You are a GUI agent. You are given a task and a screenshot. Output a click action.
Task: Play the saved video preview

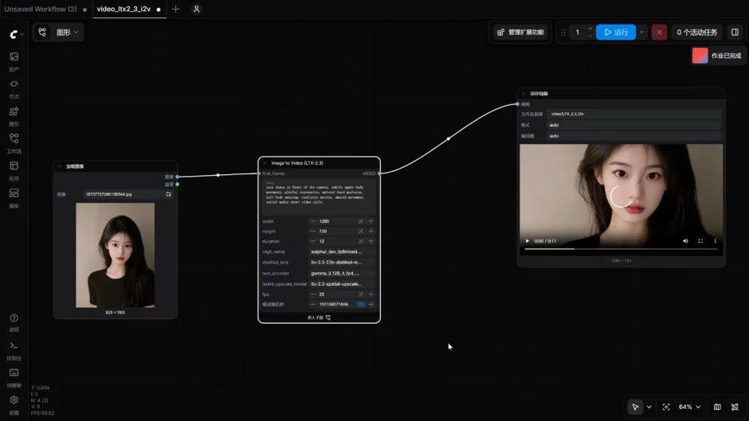pos(527,241)
